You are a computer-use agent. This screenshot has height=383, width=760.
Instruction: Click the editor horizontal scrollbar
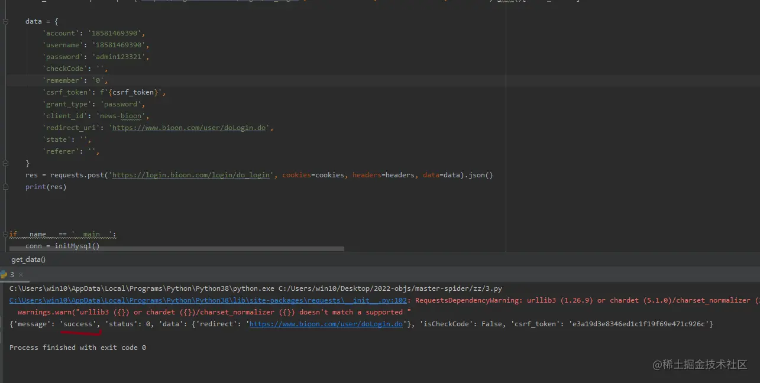tap(176, 249)
